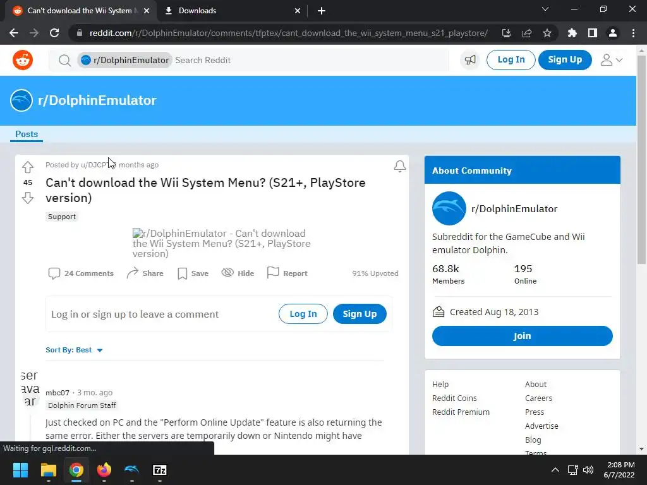Click the Reddit logo home icon
Screen dimensions: 647x485
coord(23,60)
